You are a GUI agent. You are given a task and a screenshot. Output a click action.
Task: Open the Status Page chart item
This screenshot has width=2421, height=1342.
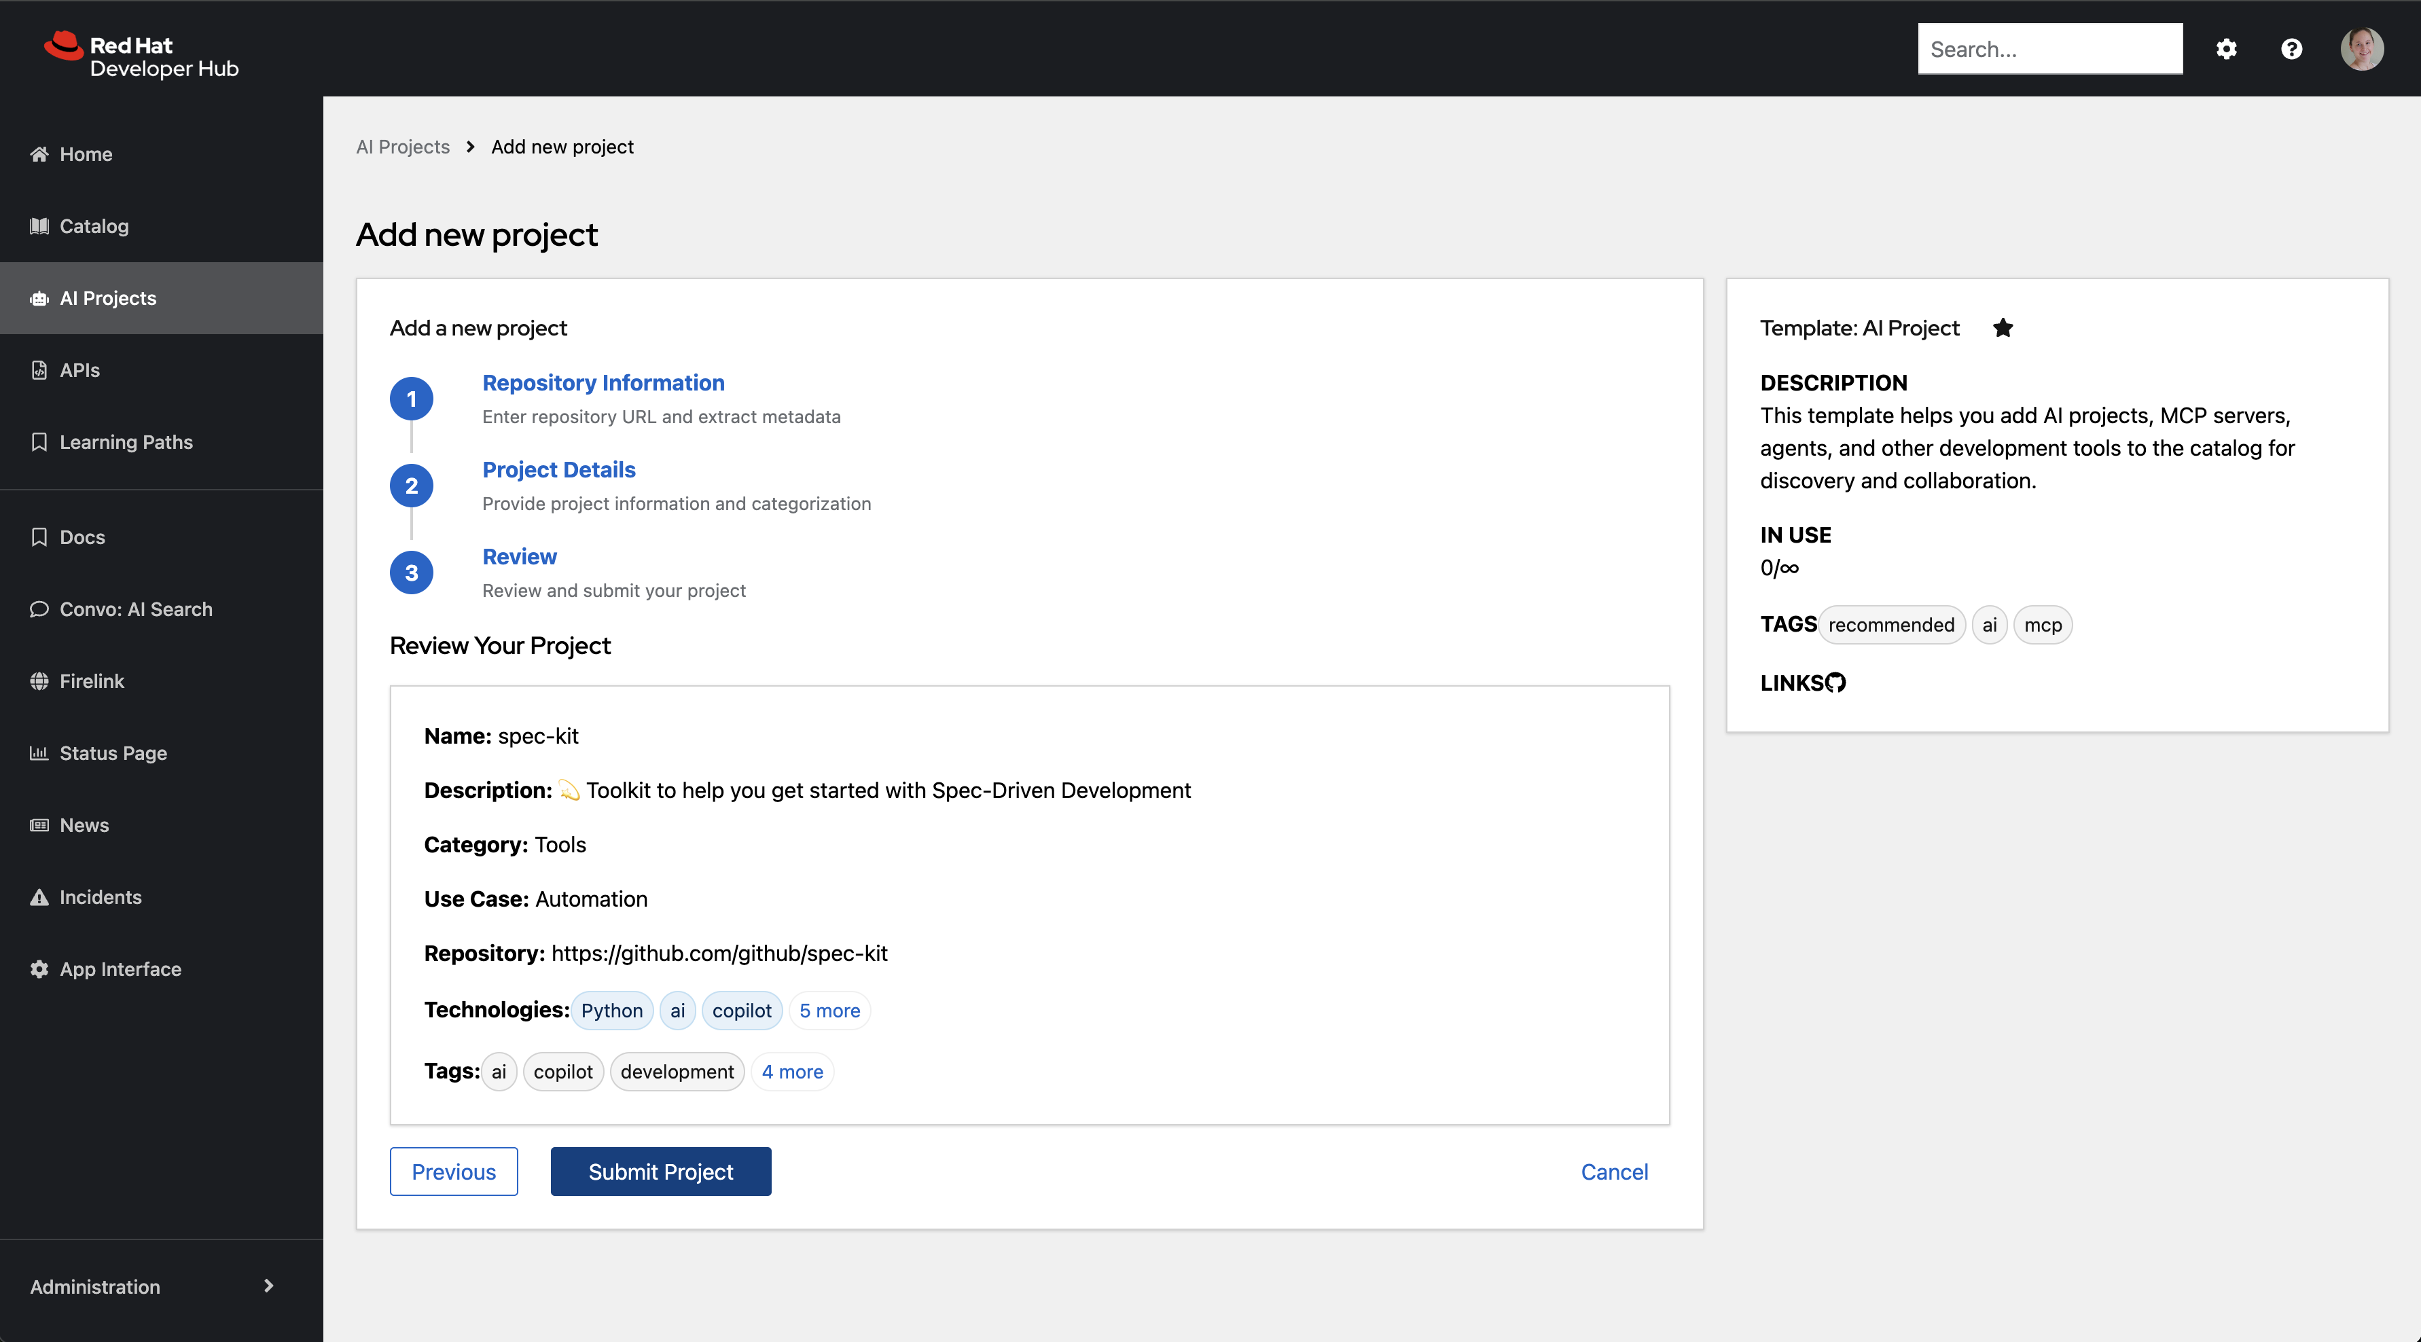tap(112, 754)
